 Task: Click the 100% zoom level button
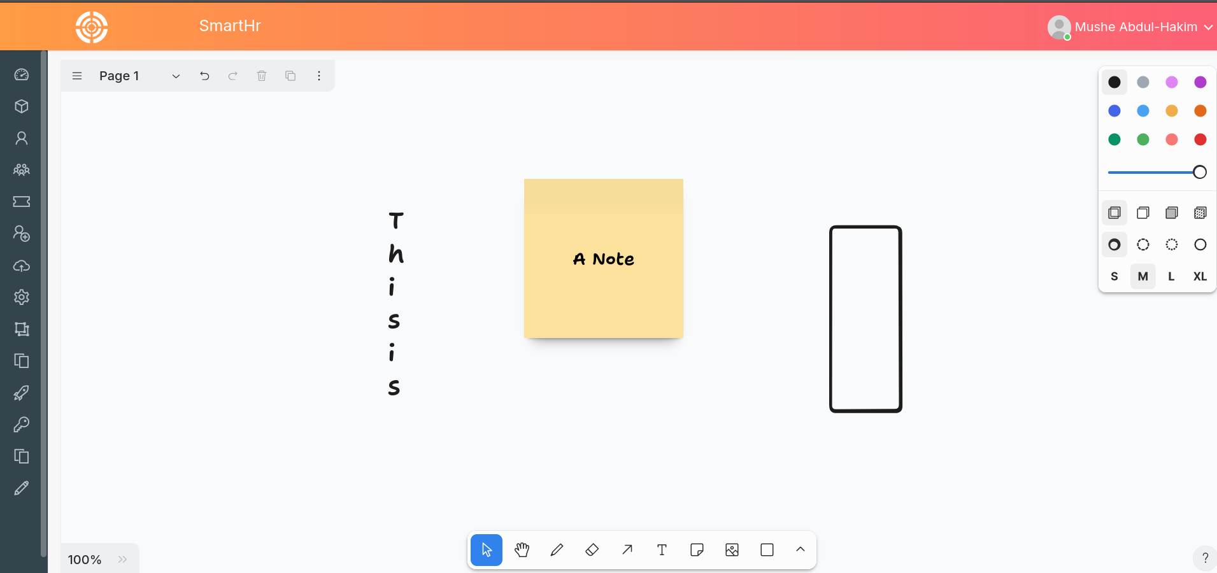click(x=85, y=559)
